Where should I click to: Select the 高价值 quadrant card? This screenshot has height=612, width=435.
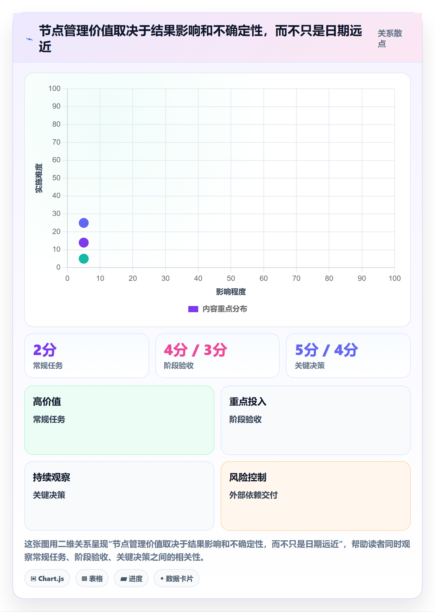click(x=119, y=420)
